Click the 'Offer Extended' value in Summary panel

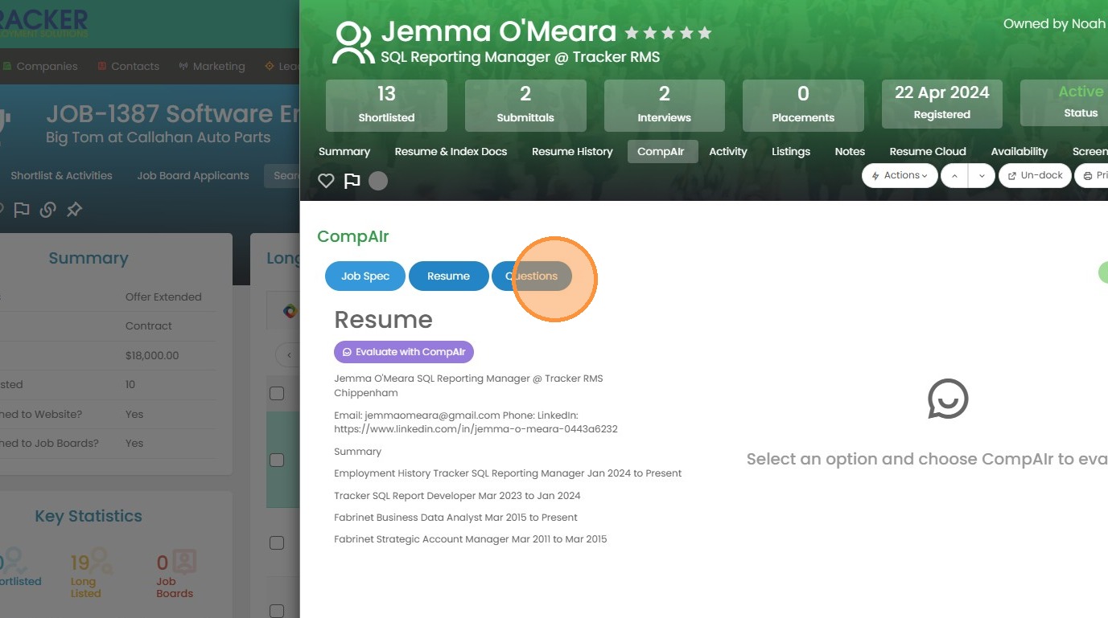(x=163, y=297)
